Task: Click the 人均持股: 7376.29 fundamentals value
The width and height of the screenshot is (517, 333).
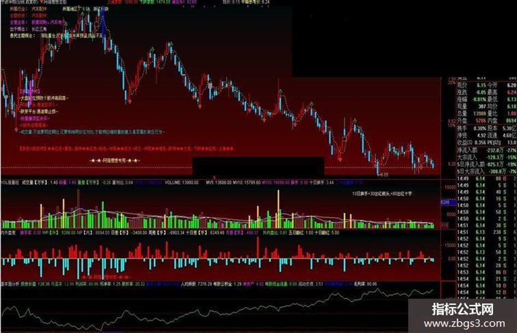Action: 196,284
